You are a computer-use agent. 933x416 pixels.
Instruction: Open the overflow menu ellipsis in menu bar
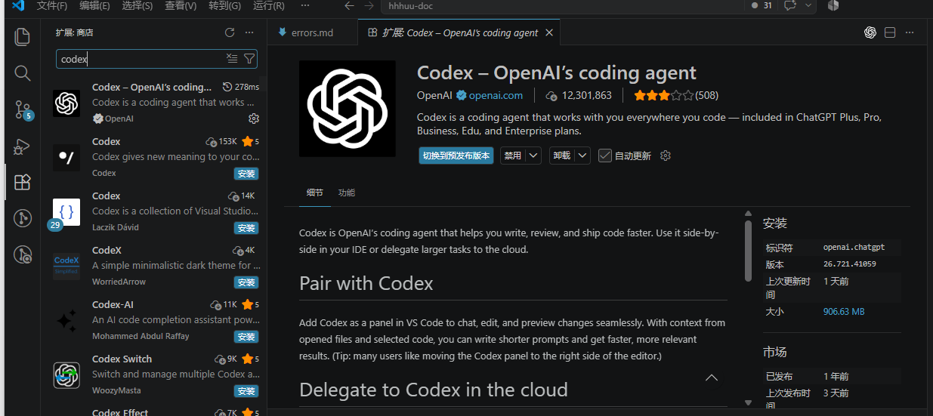pos(304,5)
